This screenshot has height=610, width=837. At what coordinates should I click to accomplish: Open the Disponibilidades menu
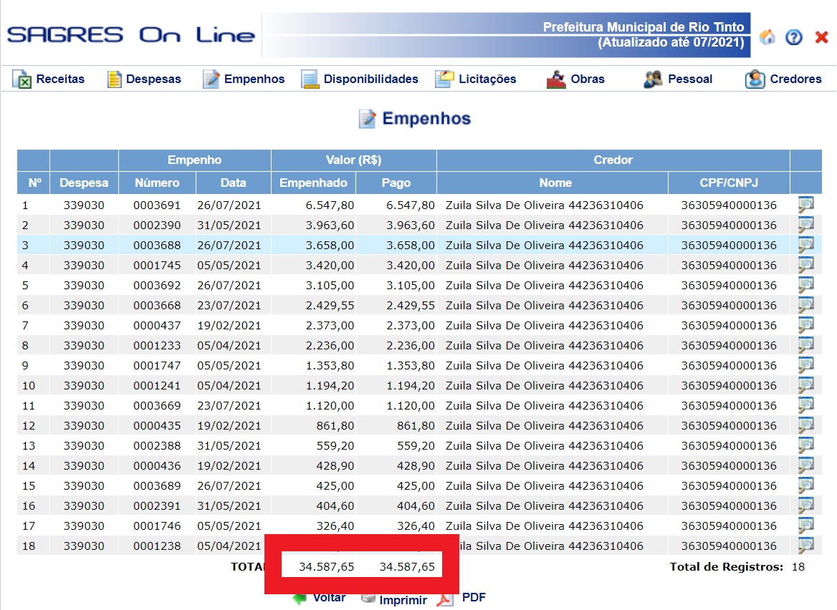tap(360, 79)
